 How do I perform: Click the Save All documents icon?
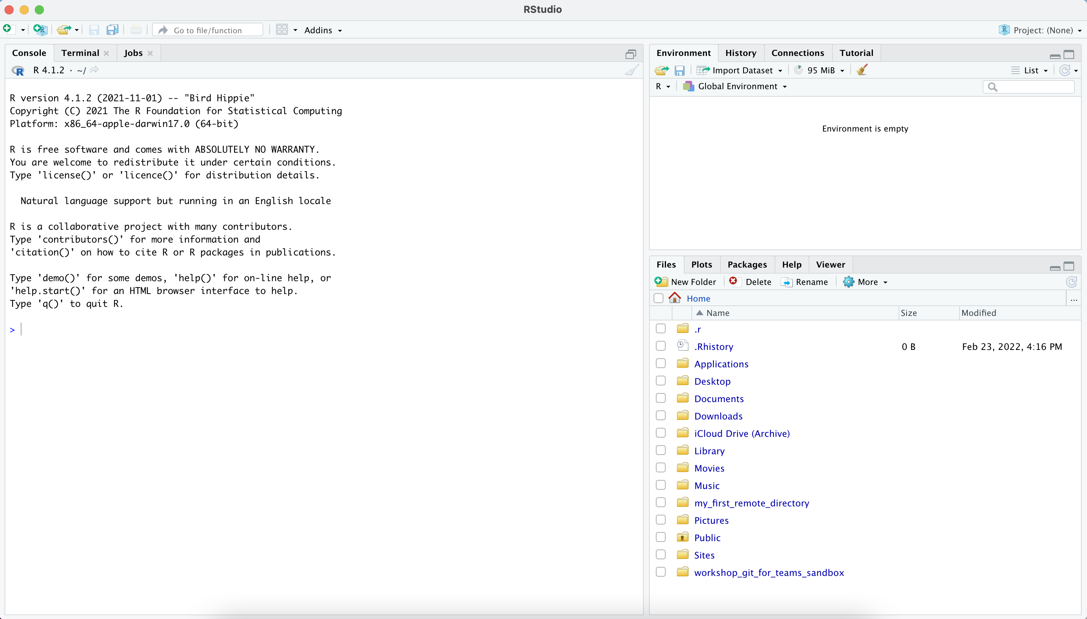coord(112,30)
